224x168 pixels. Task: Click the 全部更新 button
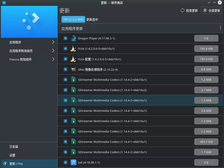tap(211, 10)
